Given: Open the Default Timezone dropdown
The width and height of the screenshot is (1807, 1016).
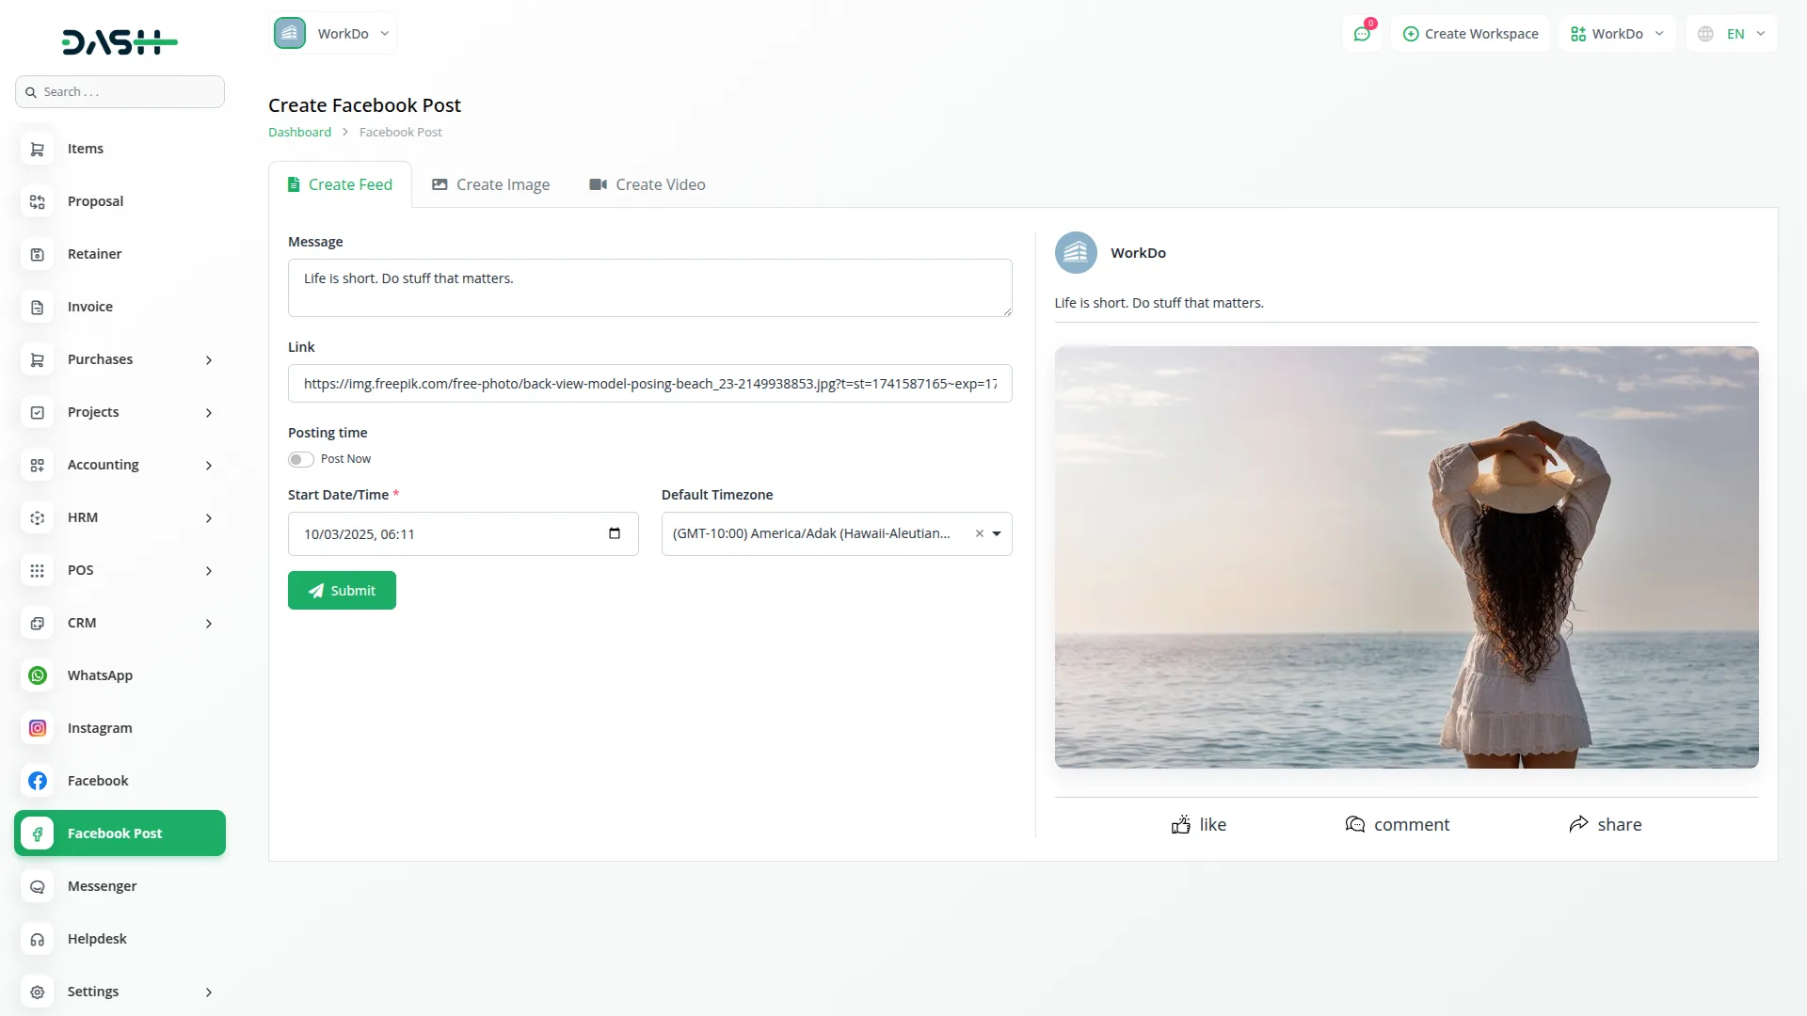Looking at the screenshot, I should [x=997, y=533].
